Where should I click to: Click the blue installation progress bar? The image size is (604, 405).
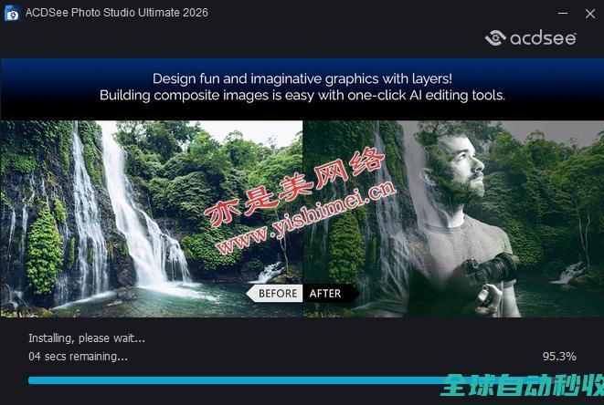point(228,380)
